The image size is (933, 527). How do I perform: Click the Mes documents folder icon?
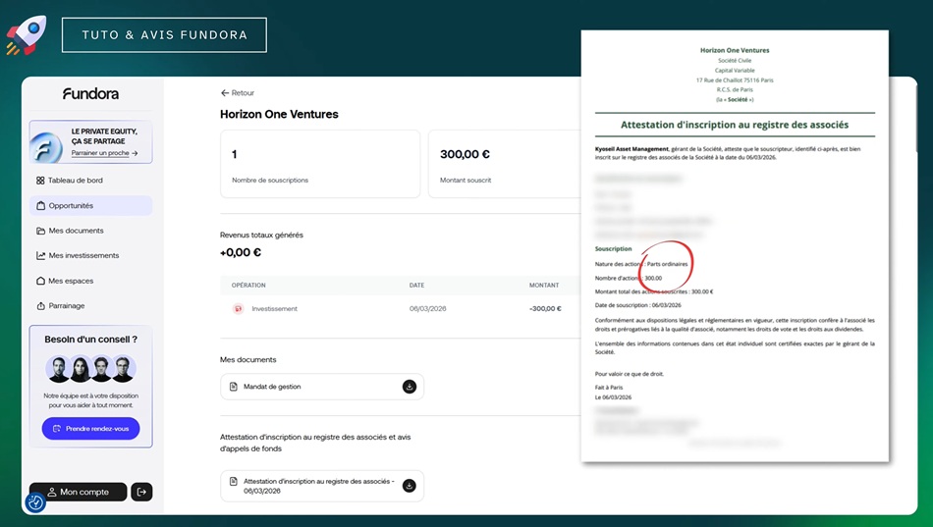[40, 231]
